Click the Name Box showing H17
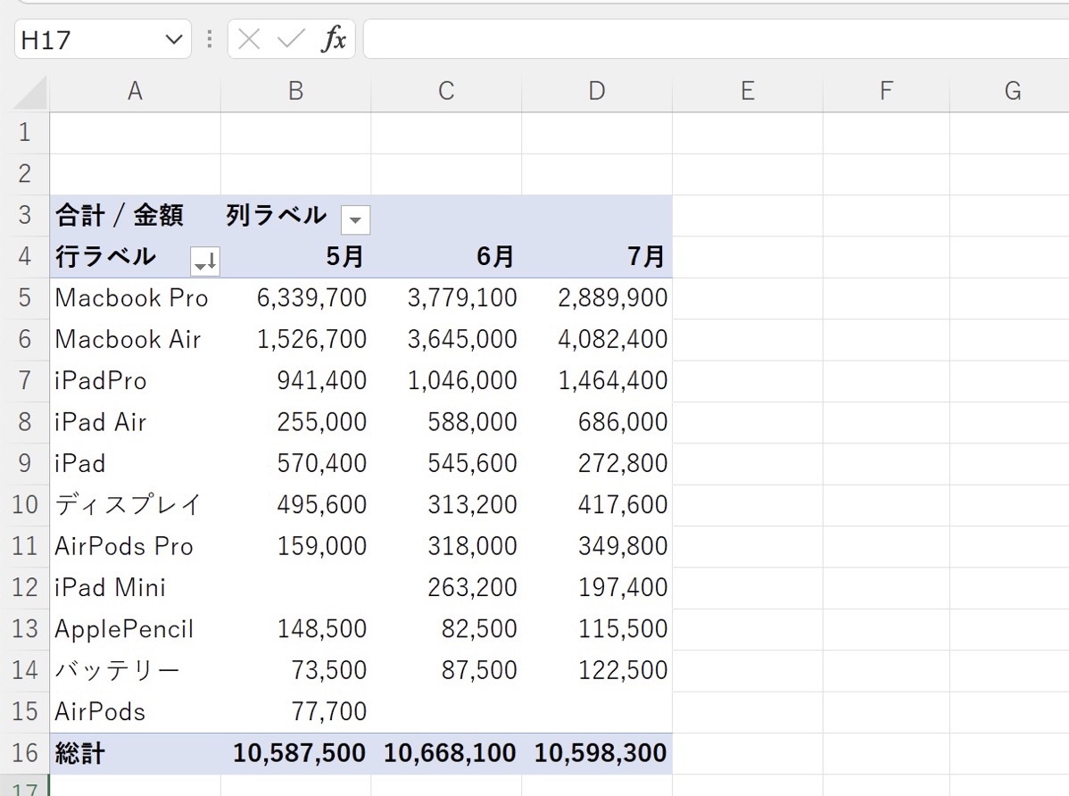This screenshot has width=1069, height=796. [x=103, y=39]
